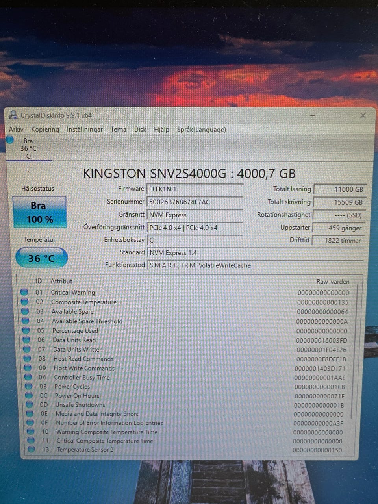Click the Attribut column header
This screenshot has width=378, height=504.
pyautogui.click(x=61, y=281)
